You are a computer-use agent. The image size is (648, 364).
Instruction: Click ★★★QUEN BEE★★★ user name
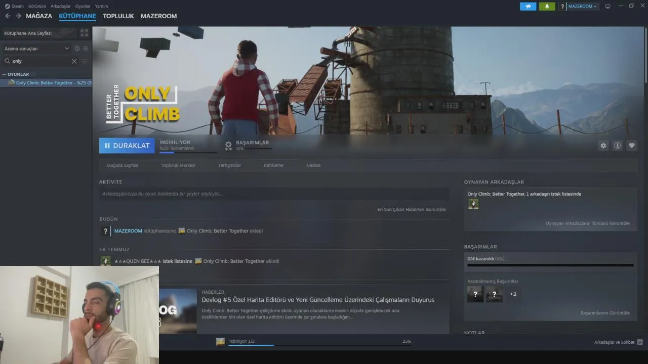pos(138,261)
